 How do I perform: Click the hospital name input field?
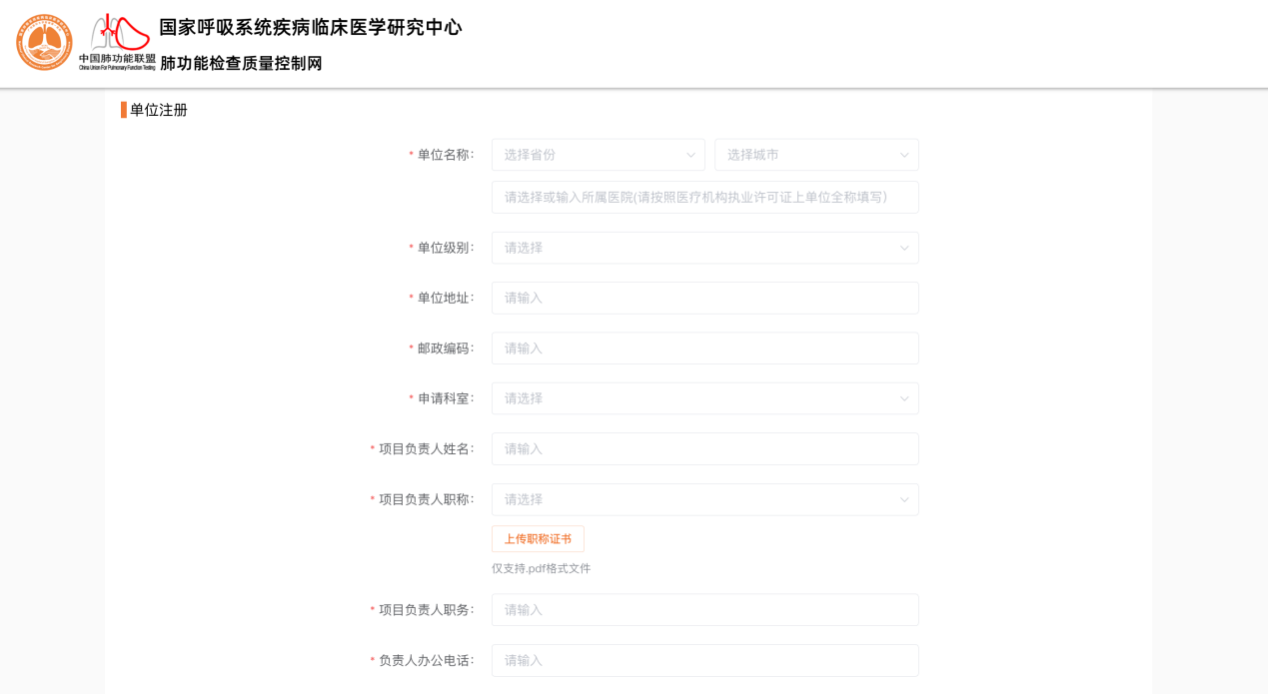(704, 198)
